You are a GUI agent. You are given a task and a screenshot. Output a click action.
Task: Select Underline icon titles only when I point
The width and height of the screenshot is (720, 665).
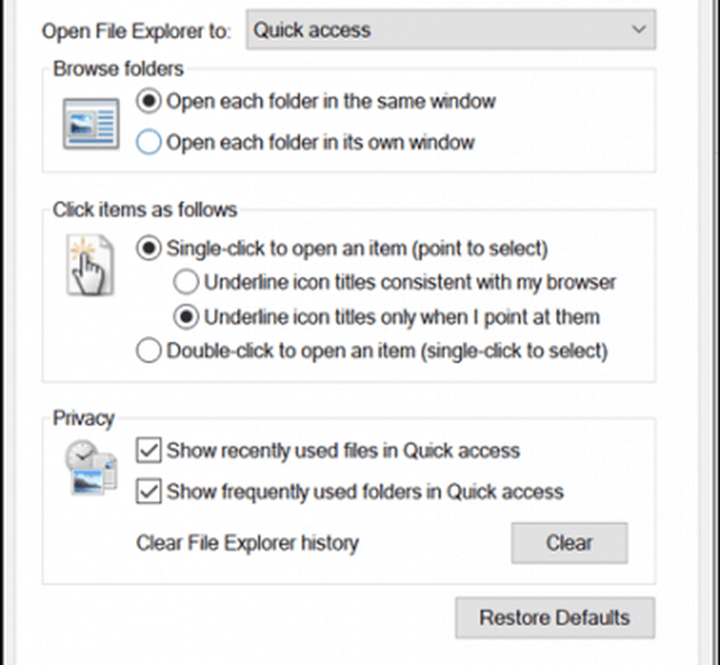(186, 317)
